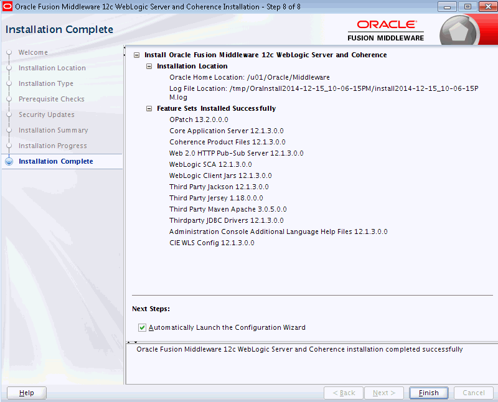
Task: Select the Installation Location step in sidebar
Action: point(52,68)
